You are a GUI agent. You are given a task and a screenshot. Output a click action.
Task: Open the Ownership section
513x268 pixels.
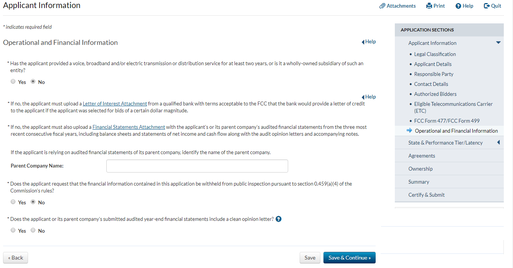coord(420,169)
